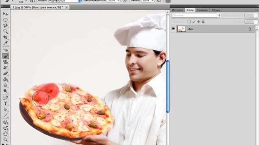Select the Elliptical Marquee tool
The width and height of the screenshot is (259, 145).
(5, 20)
